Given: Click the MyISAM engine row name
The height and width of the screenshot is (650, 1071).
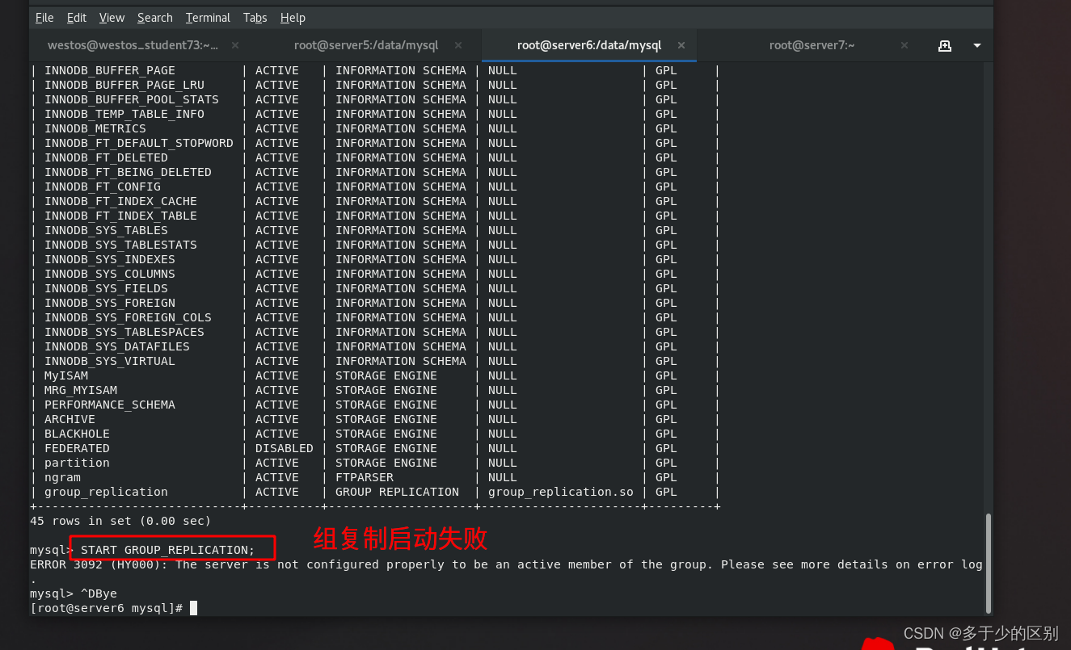Looking at the screenshot, I should [66, 375].
